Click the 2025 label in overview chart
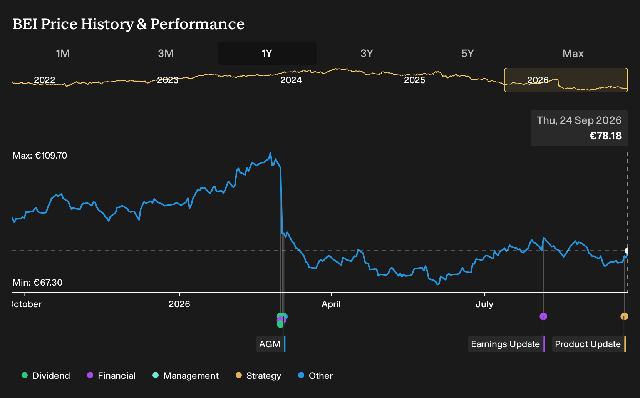This screenshot has height=398, width=640. click(415, 80)
